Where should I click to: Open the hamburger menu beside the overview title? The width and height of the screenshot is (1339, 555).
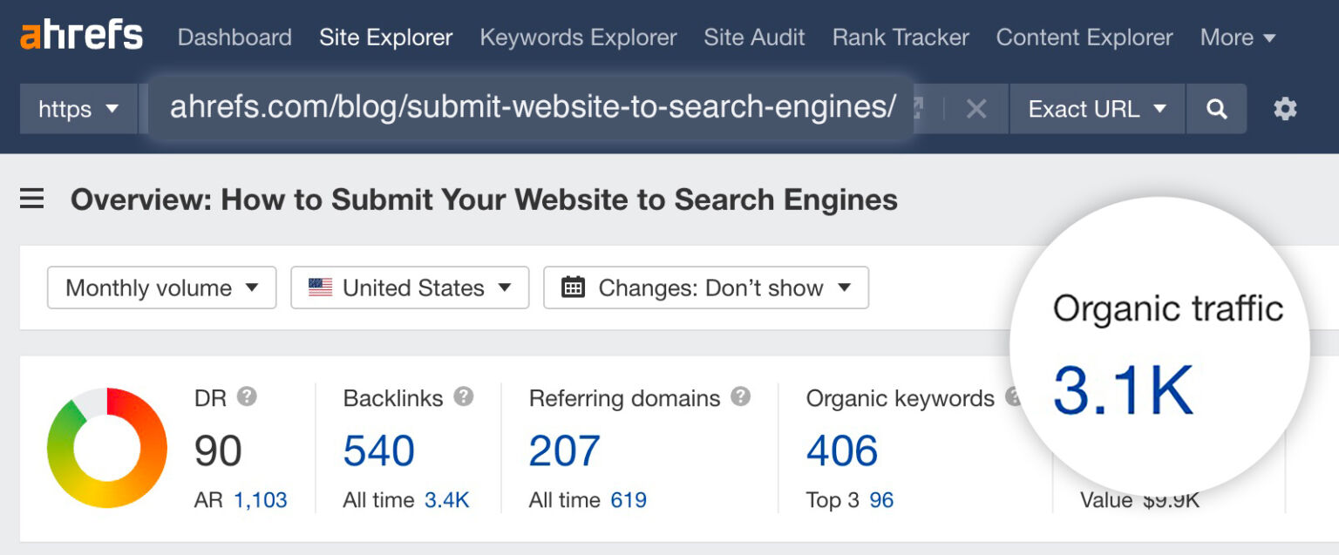pos(31,199)
